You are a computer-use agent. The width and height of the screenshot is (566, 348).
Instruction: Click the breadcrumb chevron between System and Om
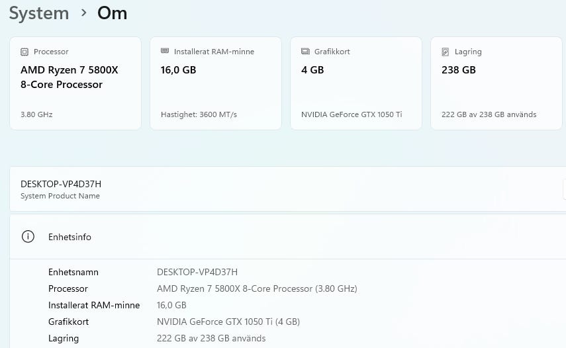point(84,13)
